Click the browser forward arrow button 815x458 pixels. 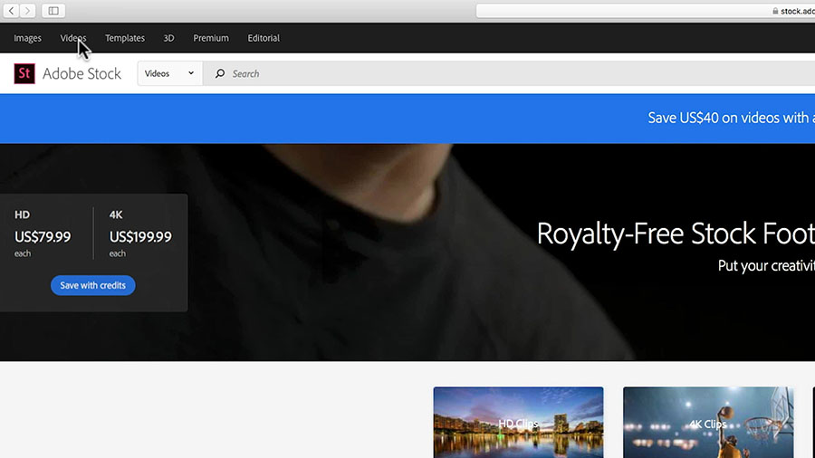tap(27, 10)
